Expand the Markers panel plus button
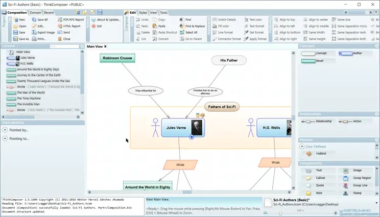Screen dimensions: 380x217 [376, 140]
